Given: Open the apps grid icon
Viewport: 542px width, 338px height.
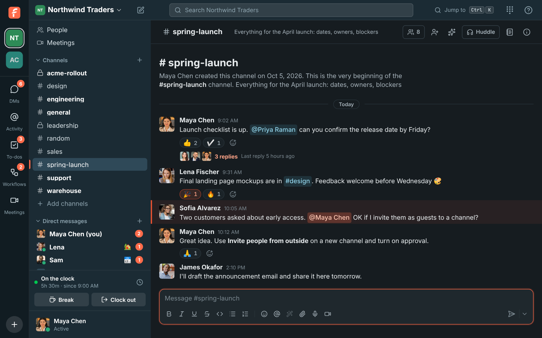Looking at the screenshot, I should 510,10.
